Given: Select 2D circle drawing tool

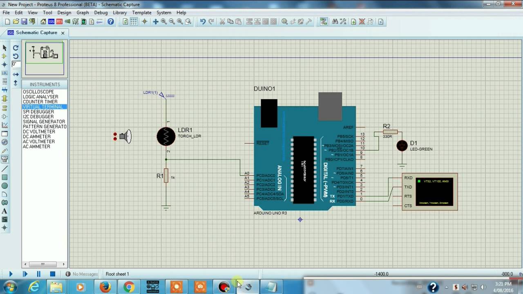Looking at the screenshot, I should coord(5,186).
